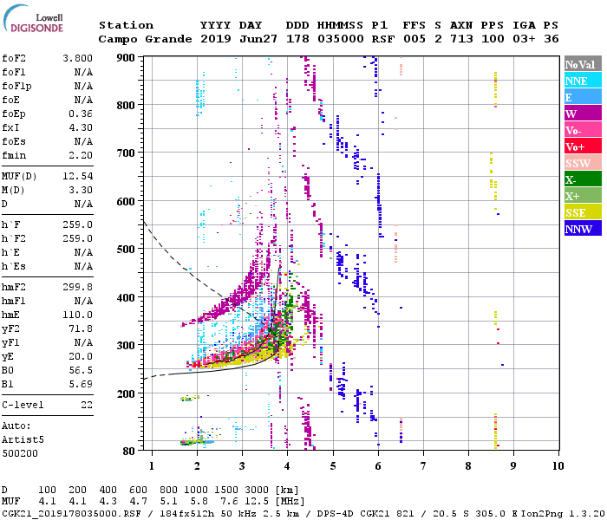607x520 pixels.
Task: Click the foEp value 0.36
Action: pyautogui.click(x=81, y=114)
